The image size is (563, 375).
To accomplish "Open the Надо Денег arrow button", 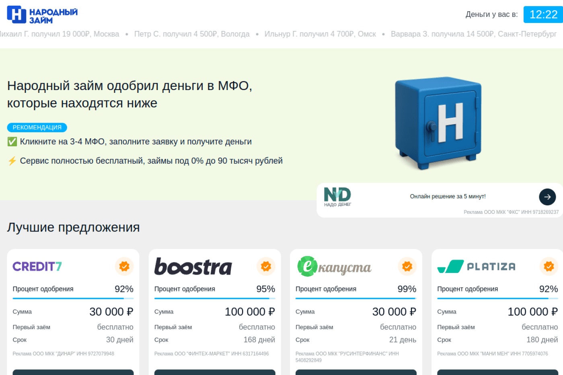I will coord(547,197).
